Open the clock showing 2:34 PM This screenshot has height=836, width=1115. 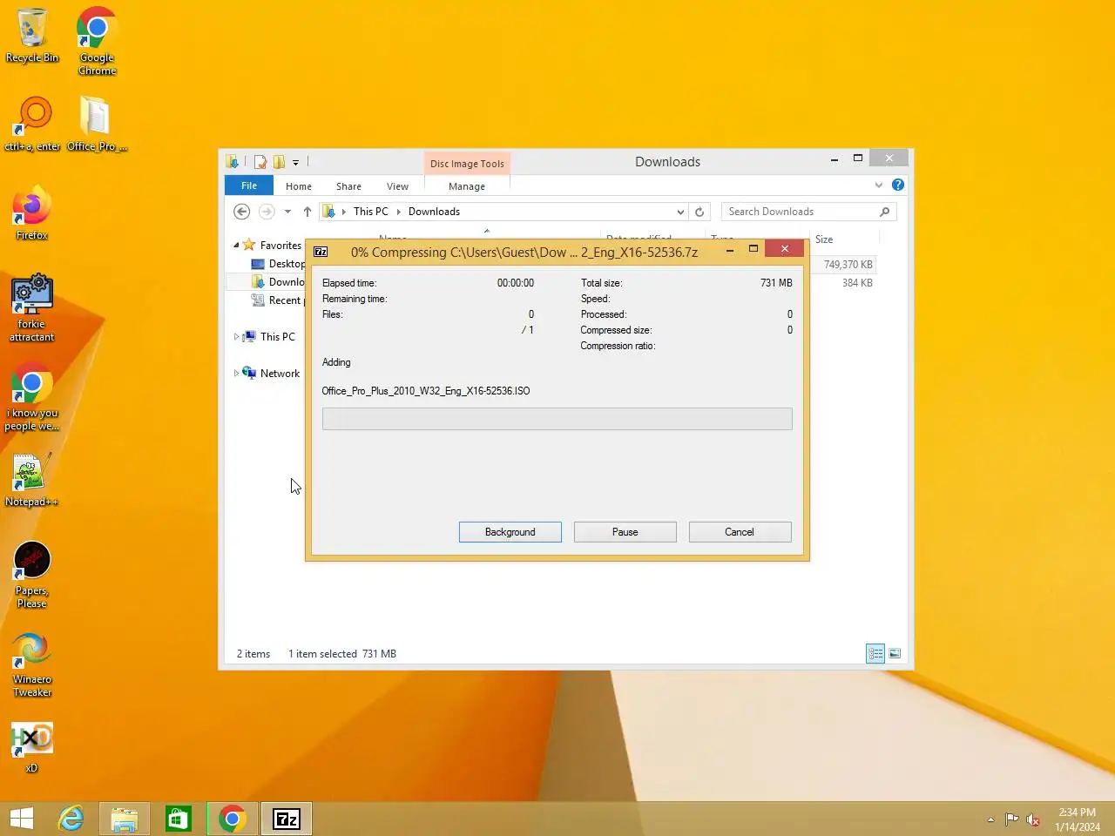coord(1078,819)
